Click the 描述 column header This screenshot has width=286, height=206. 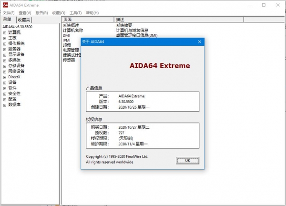pos(179,20)
